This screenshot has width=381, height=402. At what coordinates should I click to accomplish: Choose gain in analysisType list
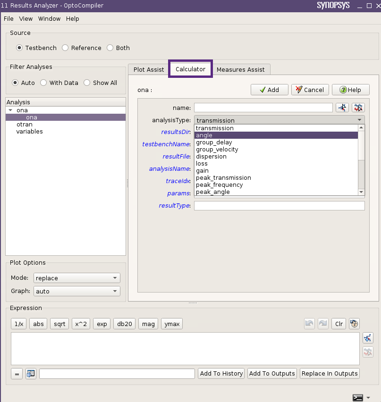click(276, 171)
